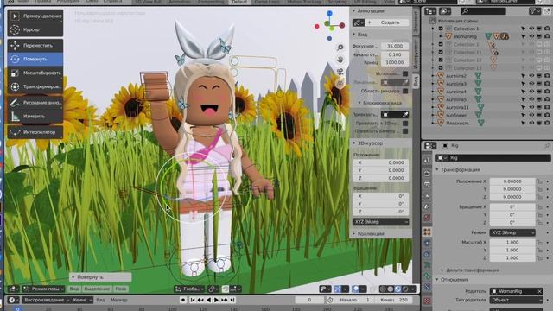Toggle Collection 1 exclude checkbox
This screenshot has width=553, height=311.
(x=441, y=29)
